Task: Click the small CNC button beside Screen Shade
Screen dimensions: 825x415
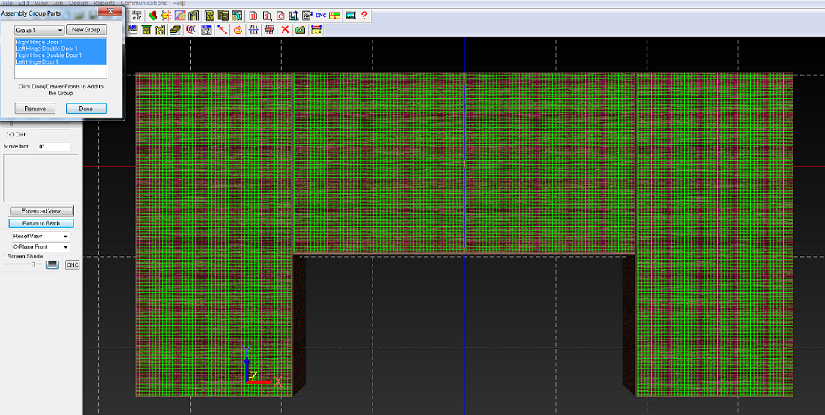Action: (72, 265)
